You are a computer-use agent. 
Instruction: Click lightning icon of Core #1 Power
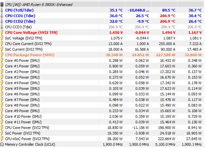2,66
